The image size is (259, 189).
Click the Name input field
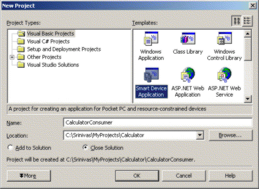tap(158, 123)
